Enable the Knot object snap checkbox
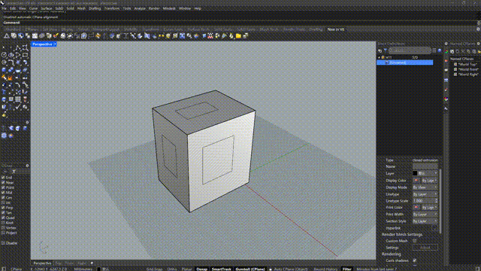This screenshot has height=271, width=481. 3,223
